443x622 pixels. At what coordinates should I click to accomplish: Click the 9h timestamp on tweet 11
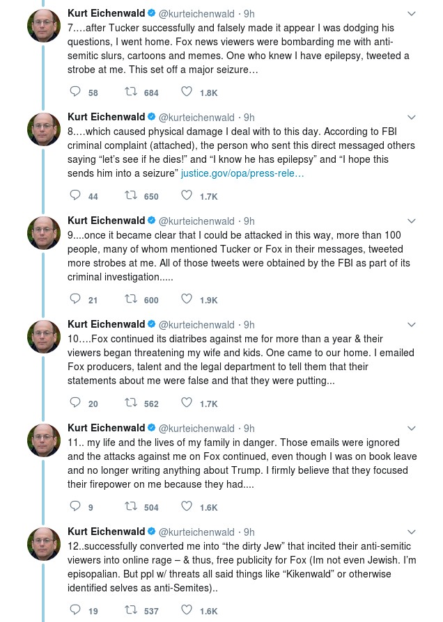coord(249,429)
